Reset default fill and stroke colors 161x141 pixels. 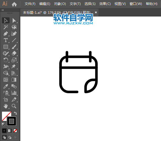3,124
